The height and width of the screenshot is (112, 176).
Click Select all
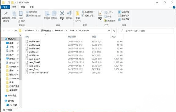click(124, 12)
